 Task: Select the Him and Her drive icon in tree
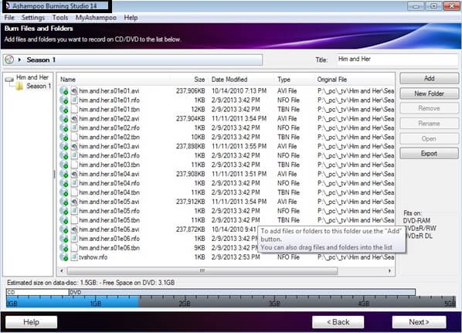click(9, 79)
